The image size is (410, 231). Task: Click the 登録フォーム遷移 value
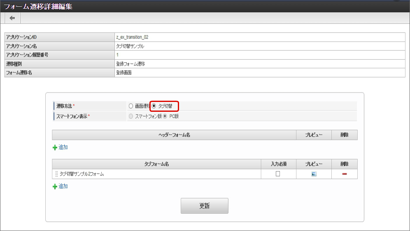click(130, 64)
